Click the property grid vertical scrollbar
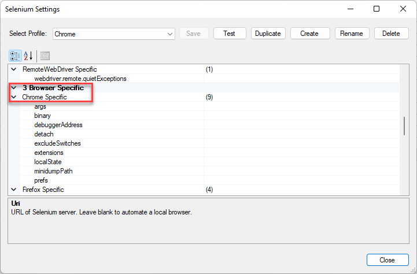The image size is (417, 274). [x=404, y=125]
